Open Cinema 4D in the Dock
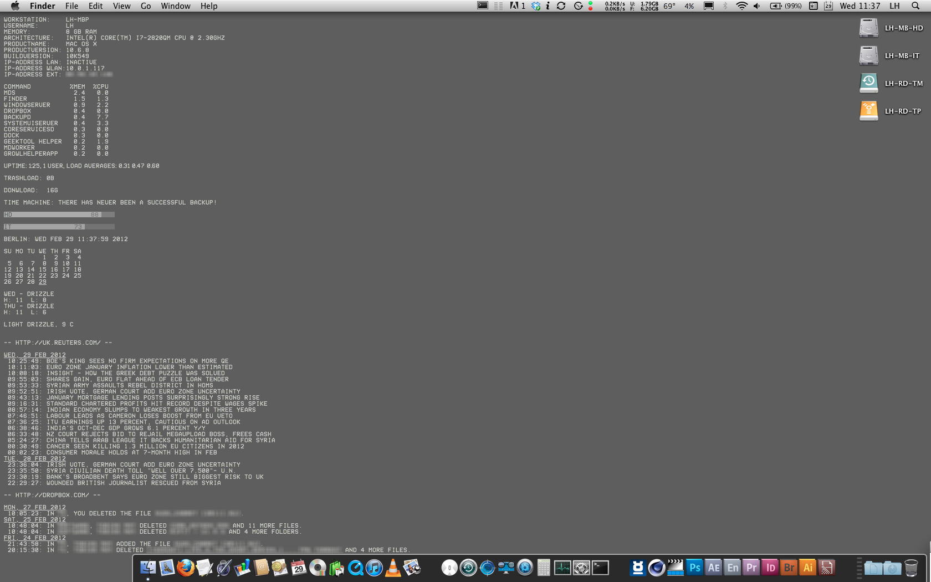 tap(657, 568)
